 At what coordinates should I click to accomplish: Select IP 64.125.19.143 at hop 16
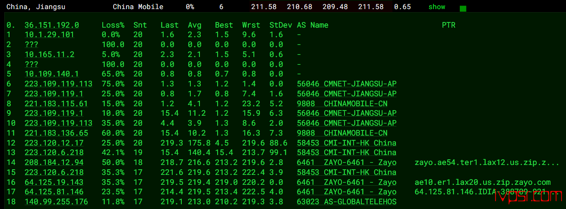point(54,182)
